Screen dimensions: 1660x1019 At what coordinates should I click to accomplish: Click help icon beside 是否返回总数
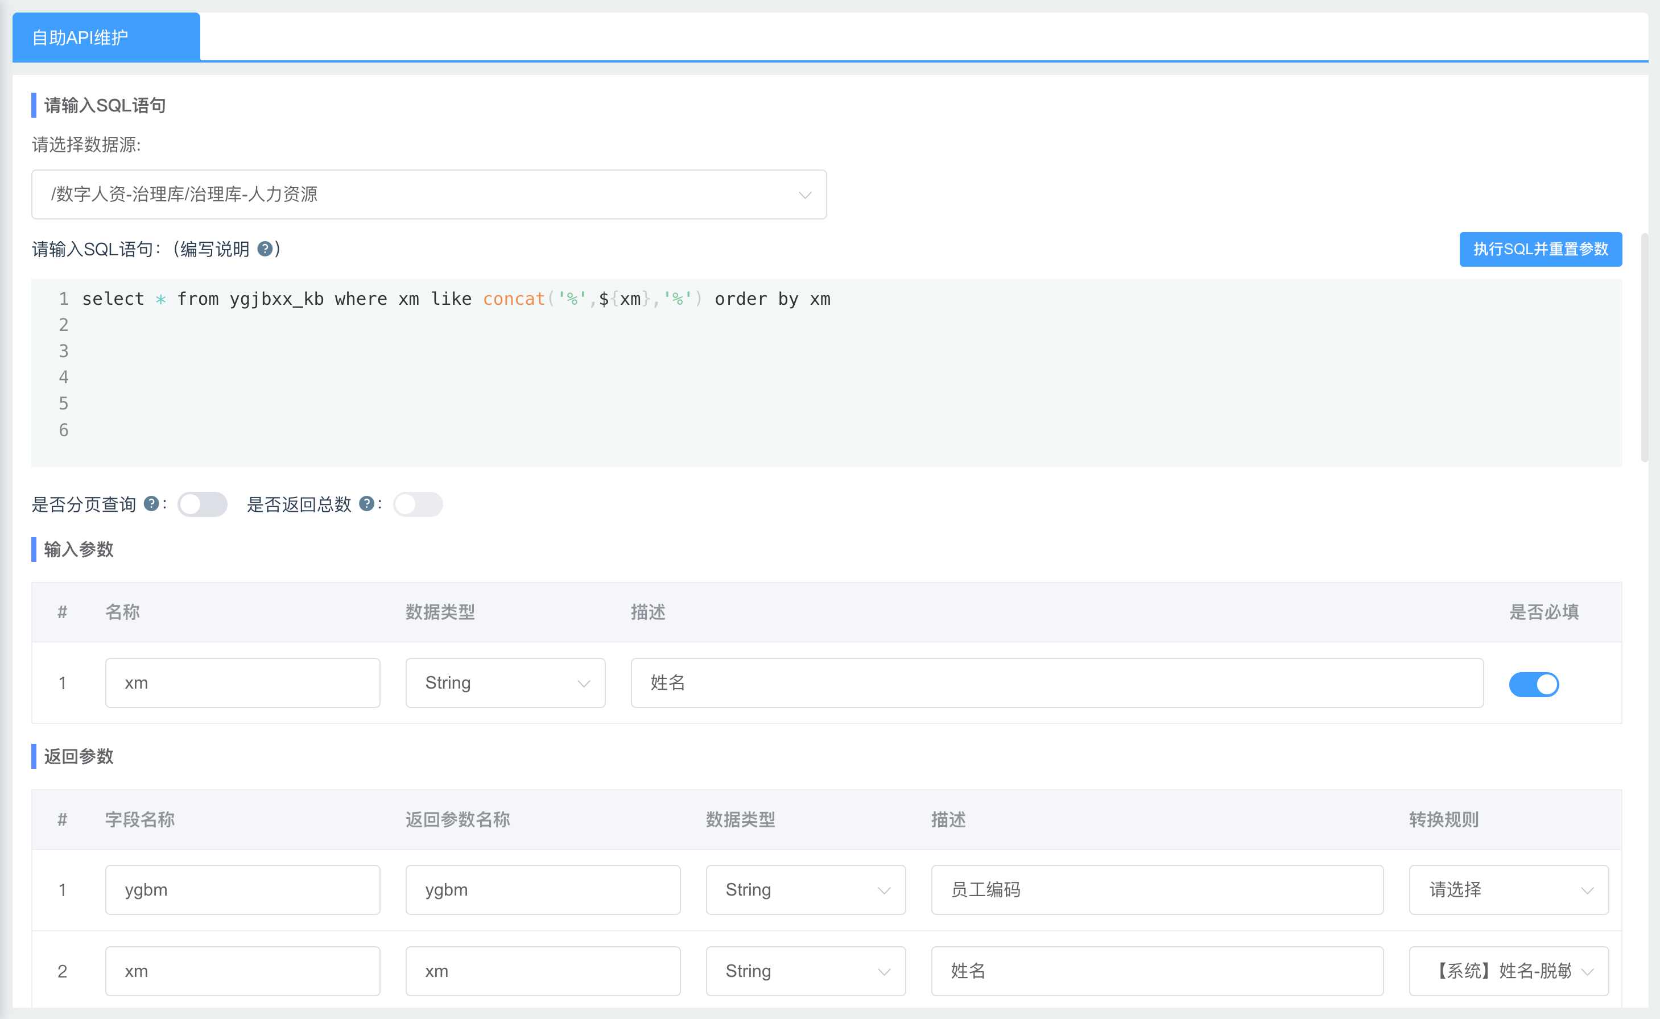(367, 503)
